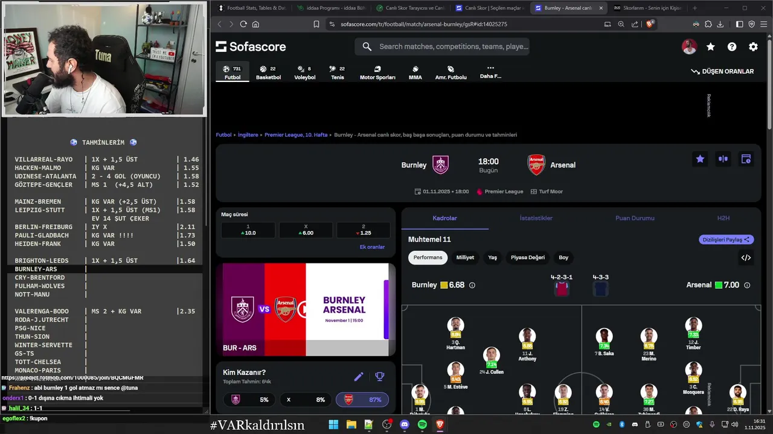
Task: Click the edit pencil in Kim Kazanır
Action: pyautogui.click(x=359, y=377)
